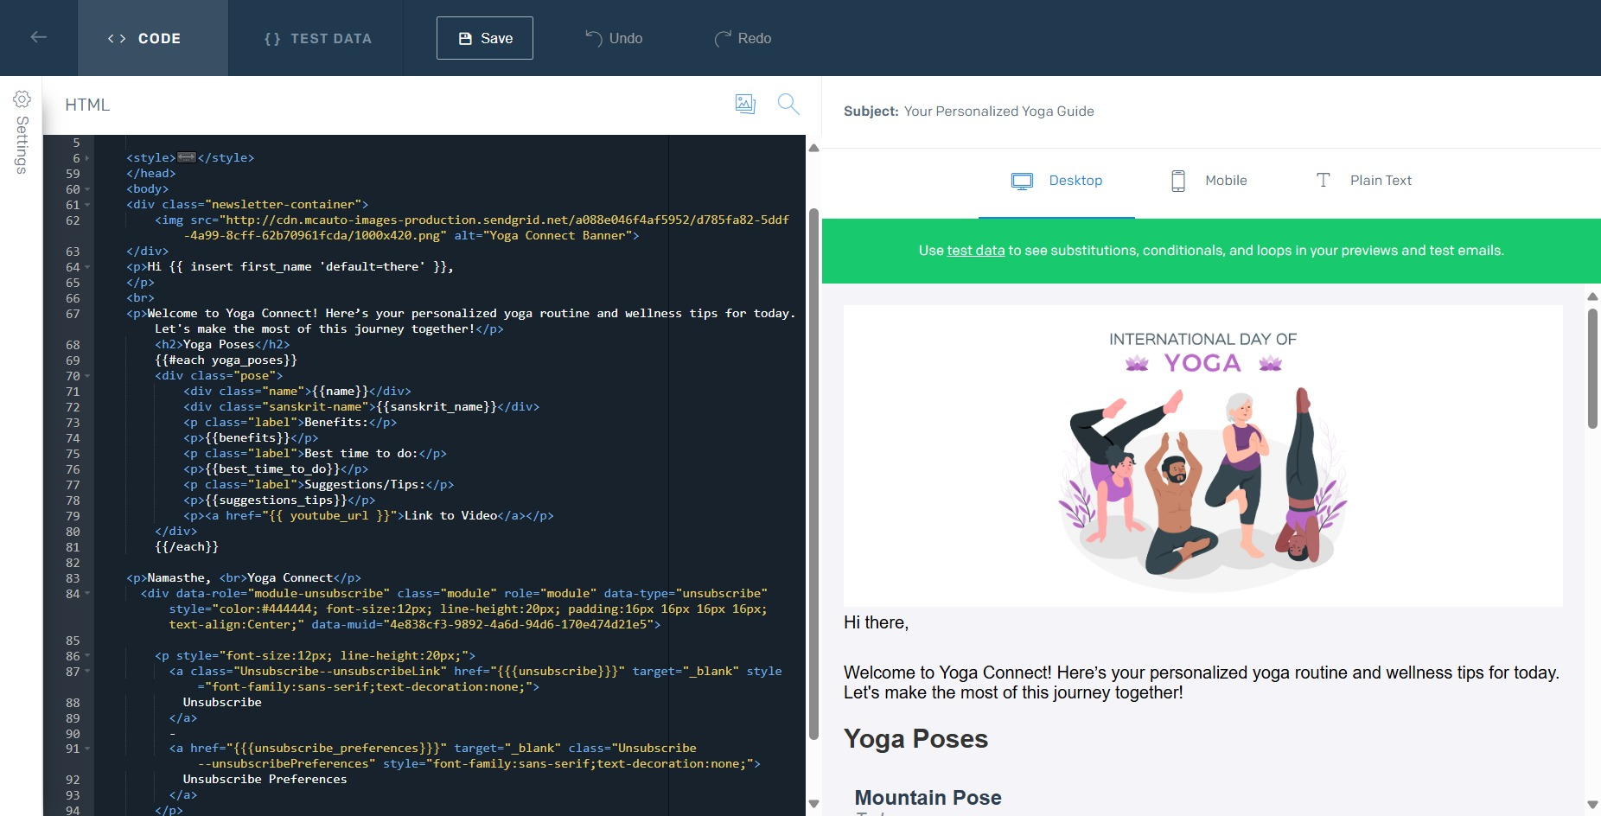Open the TEST DATA tab
This screenshot has height=816, width=1601.
tap(316, 37)
